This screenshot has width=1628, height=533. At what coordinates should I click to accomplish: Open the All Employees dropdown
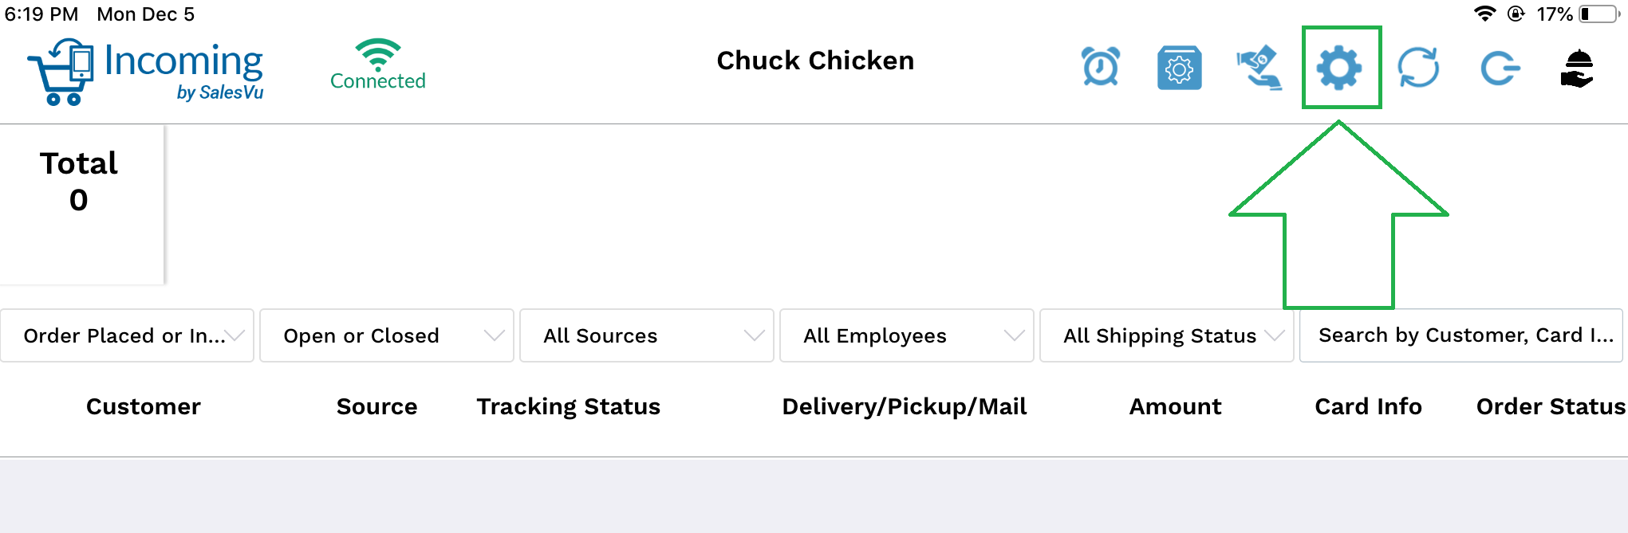(x=907, y=335)
